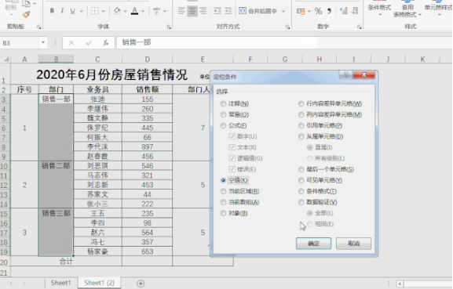
Task: Align text left
Action: [x=181, y=11]
